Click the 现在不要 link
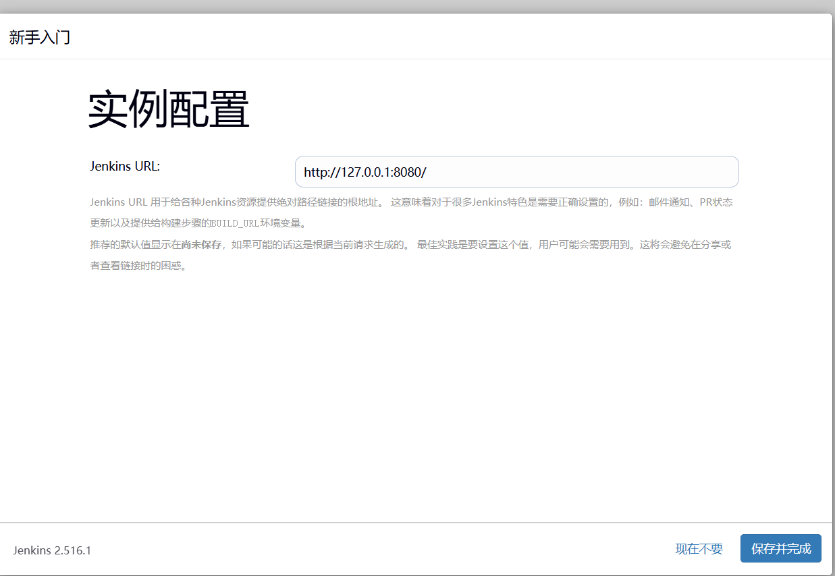 [x=699, y=549]
